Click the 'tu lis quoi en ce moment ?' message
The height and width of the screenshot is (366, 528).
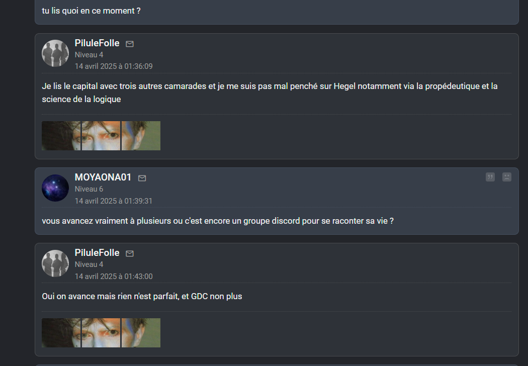tap(91, 11)
